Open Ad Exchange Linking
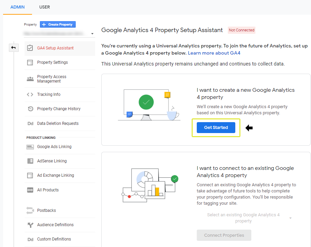The height and width of the screenshot is (247, 311). click(x=60, y=175)
